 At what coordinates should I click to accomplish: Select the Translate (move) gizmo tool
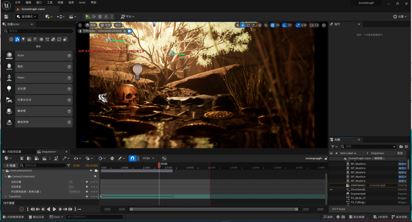click(x=243, y=25)
